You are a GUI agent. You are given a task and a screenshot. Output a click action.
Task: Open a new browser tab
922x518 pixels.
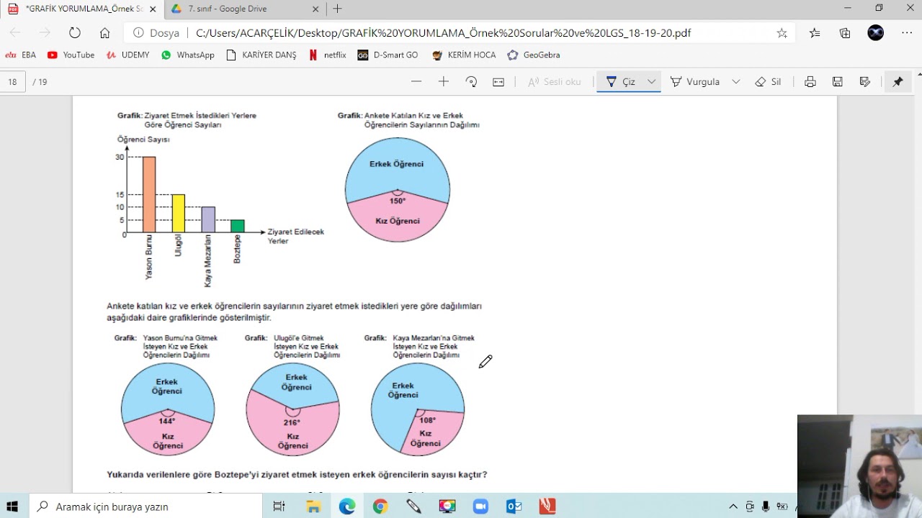[337, 9]
